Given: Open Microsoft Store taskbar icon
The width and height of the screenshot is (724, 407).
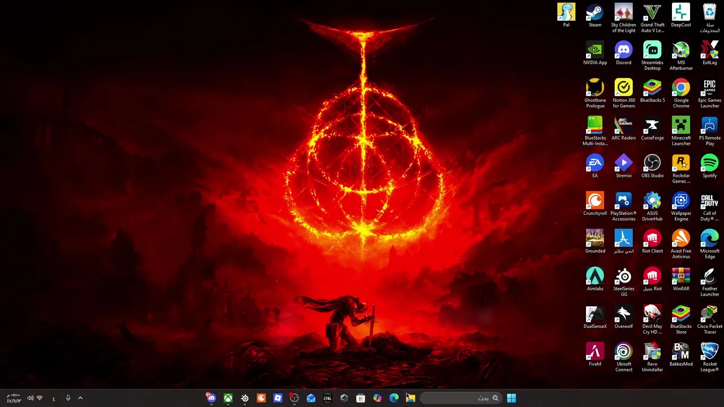Looking at the screenshot, I should (x=361, y=398).
